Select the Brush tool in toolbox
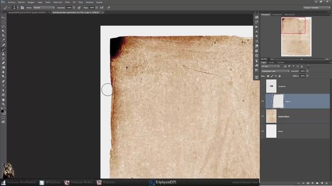332x186 pixels. coord(3,50)
